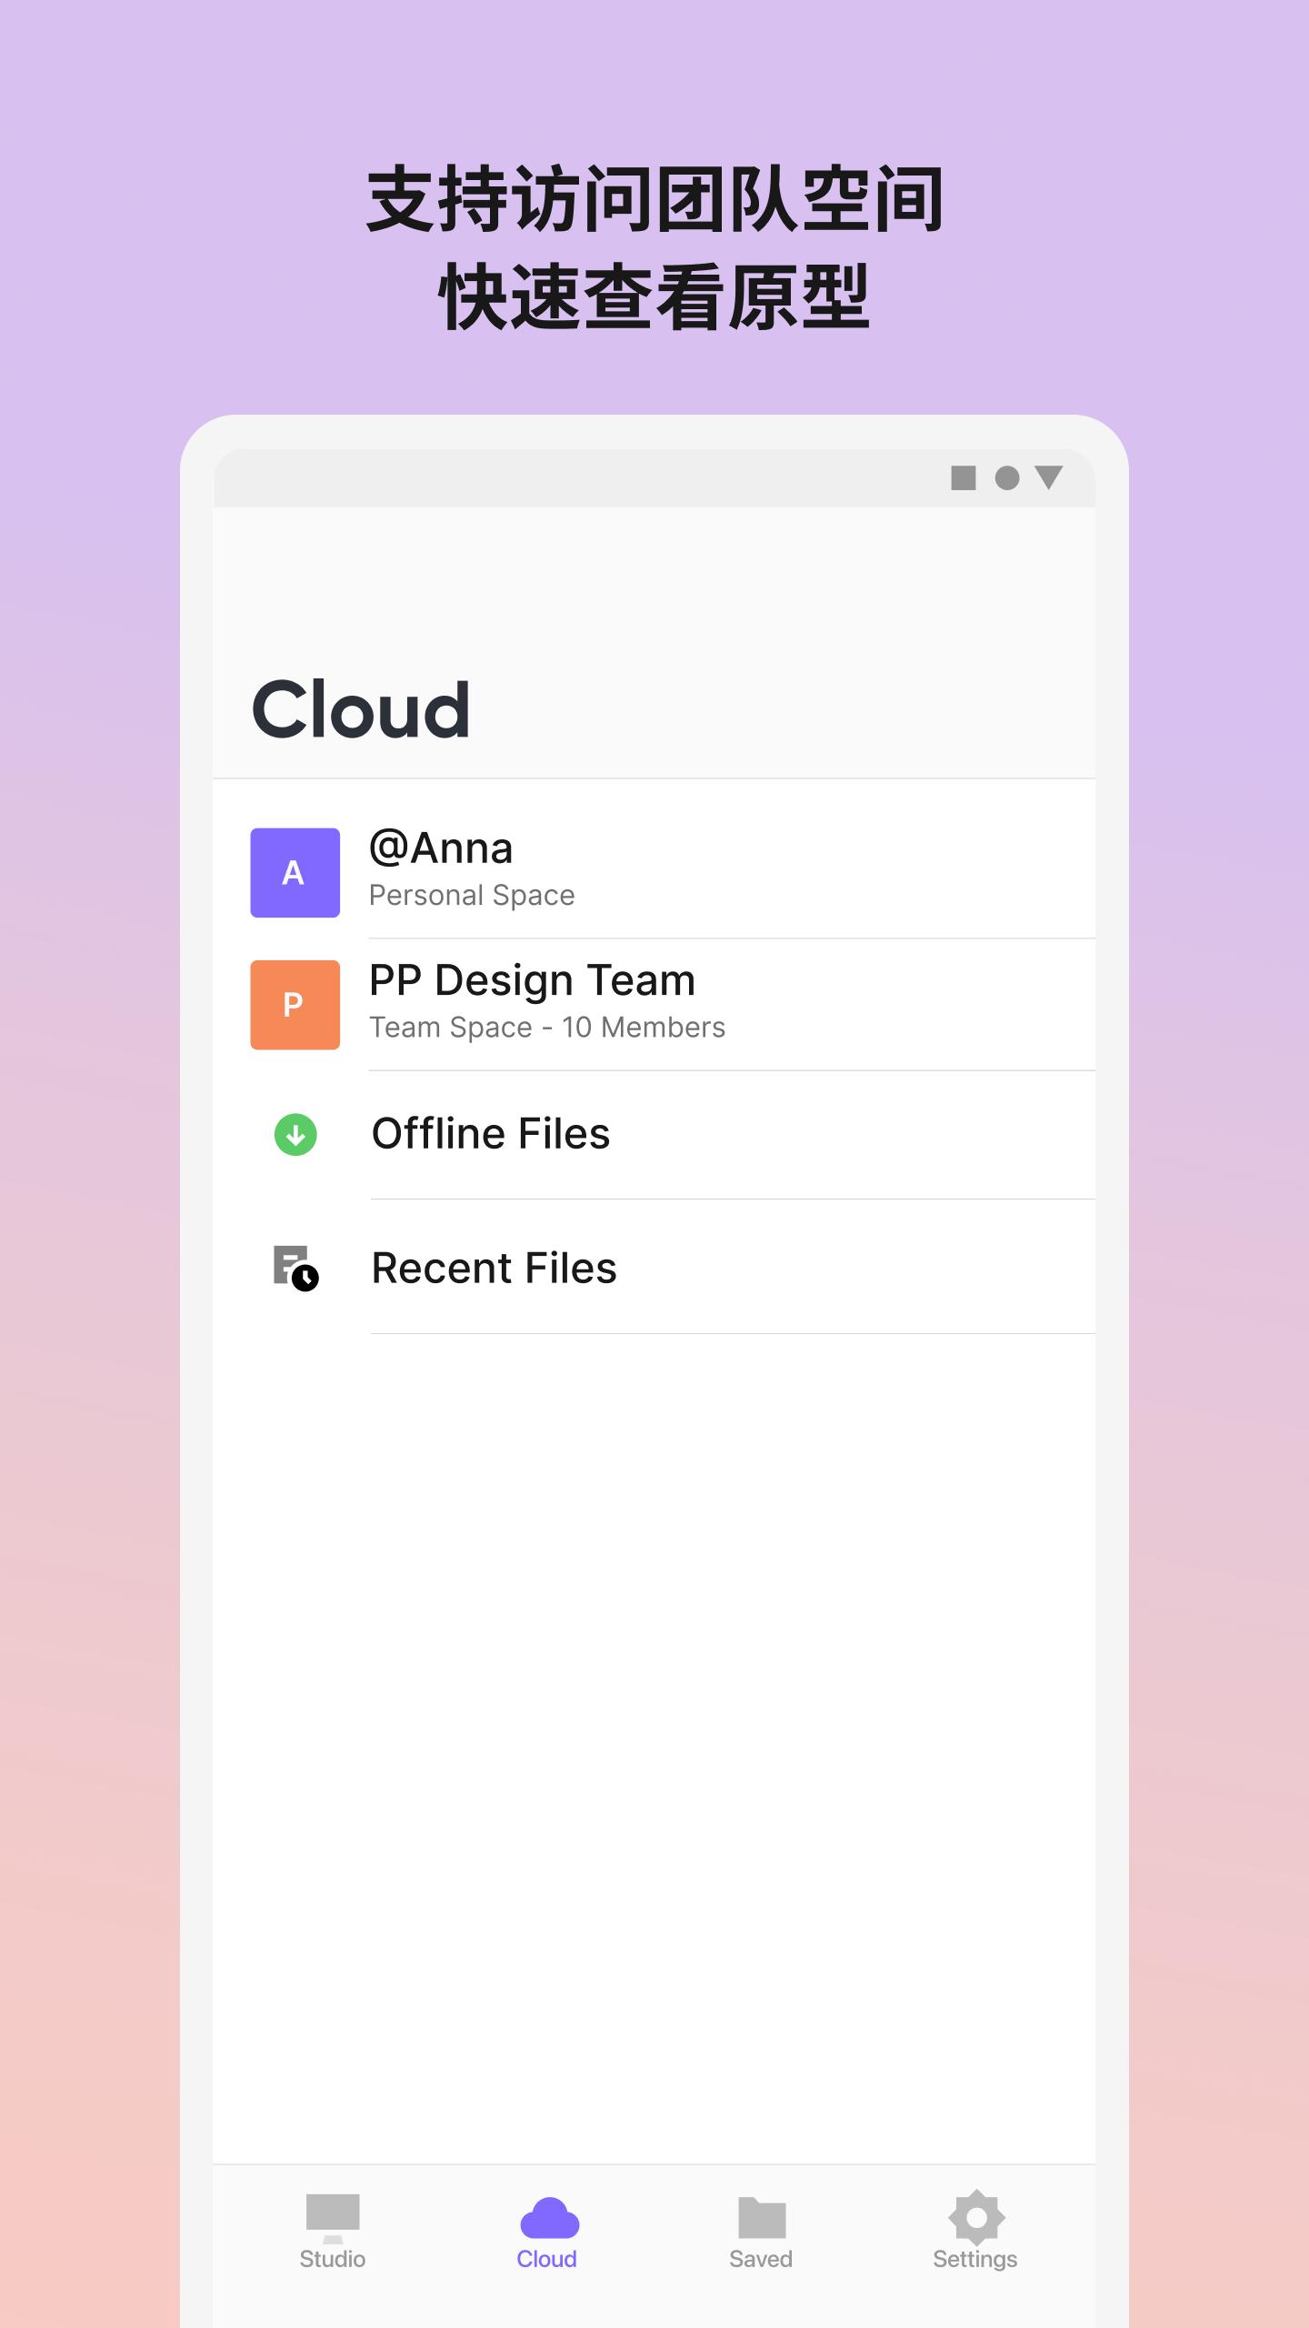Image resolution: width=1309 pixels, height=2328 pixels.
Task: Switch to the Settings tab label
Action: point(975,2260)
